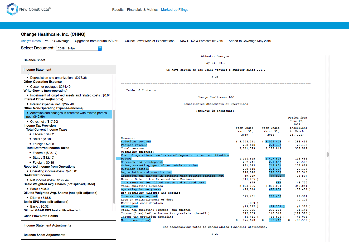The height and width of the screenshot is (242, 349).
Task: Select Net income (loss) $192.44 item
Action: coord(49,180)
